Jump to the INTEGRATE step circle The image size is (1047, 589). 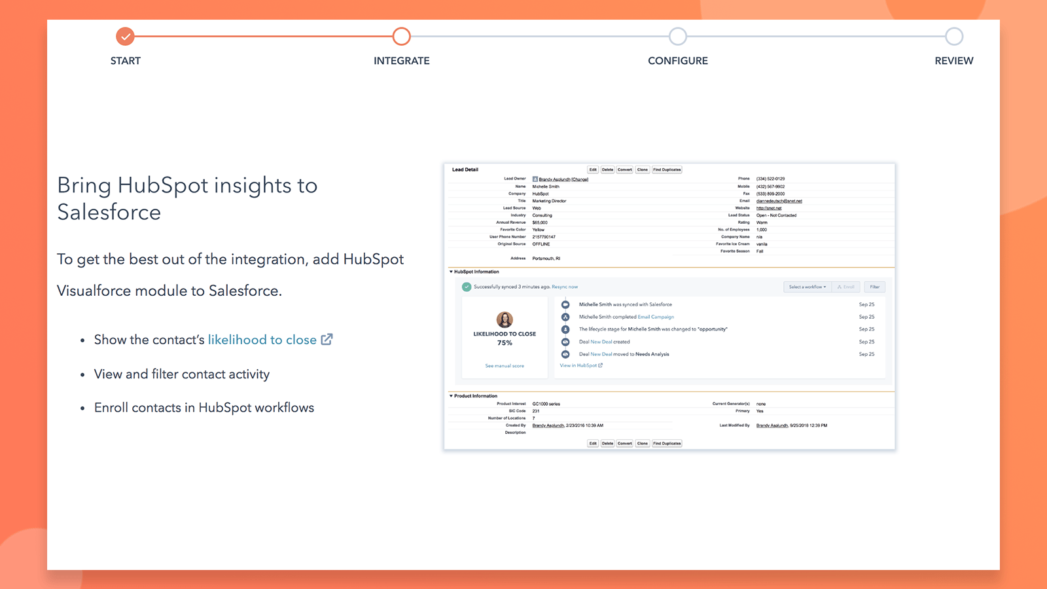[x=402, y=37]
